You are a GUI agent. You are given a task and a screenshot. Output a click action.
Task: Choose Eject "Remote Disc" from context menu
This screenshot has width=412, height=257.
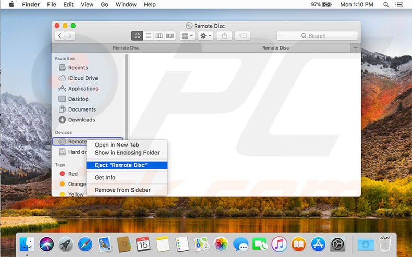[127, 165]
